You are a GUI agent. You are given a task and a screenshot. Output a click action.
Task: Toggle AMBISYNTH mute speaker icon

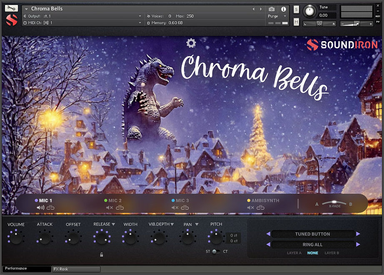click(x=251, y=208)
